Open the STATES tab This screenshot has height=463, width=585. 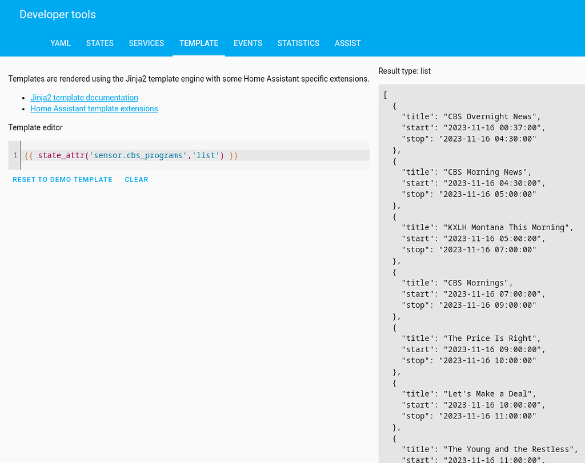pyautogui.click(x=99, y=43)
